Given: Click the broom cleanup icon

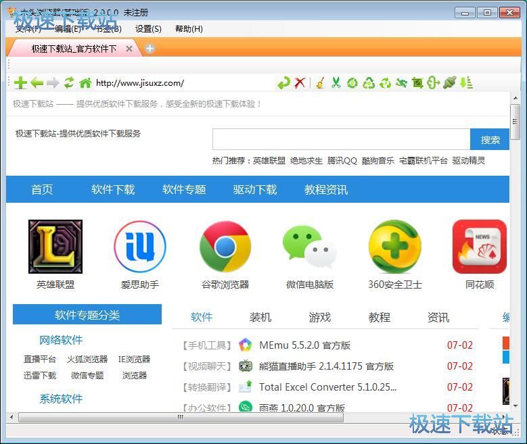Looking at the screenshot, I should pyautogui.click(x=321, y=82).
